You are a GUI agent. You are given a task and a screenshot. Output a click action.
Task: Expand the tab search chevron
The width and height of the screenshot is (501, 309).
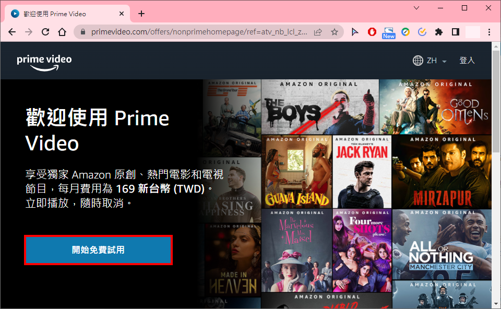416,8
